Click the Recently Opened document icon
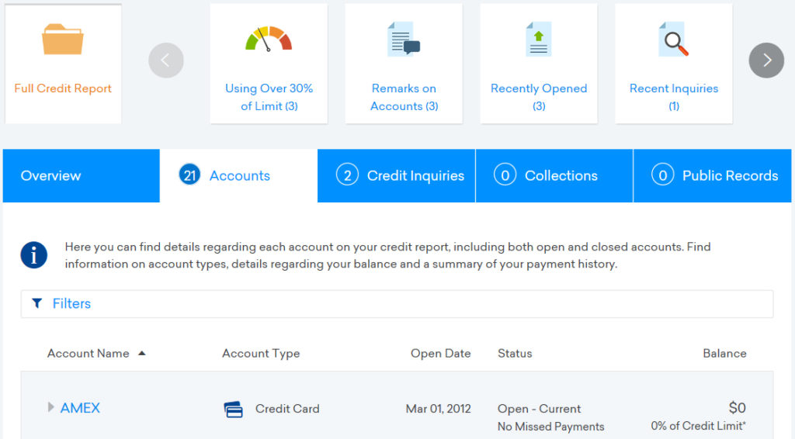This screenshot has height=439, width=795. click(x=539, y=39)
